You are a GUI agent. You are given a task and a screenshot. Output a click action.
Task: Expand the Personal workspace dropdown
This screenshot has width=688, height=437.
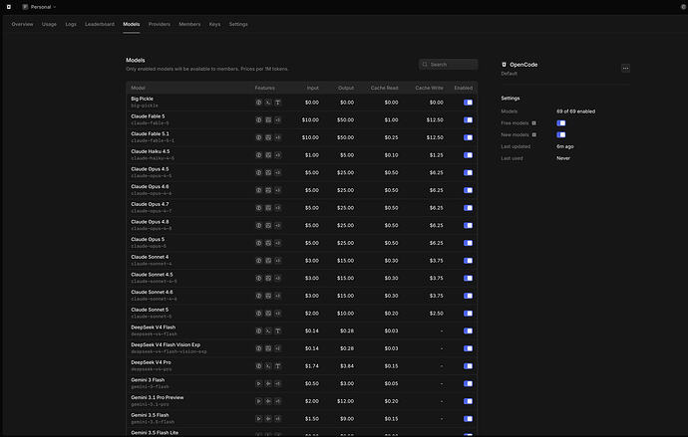tap(40, 7)
